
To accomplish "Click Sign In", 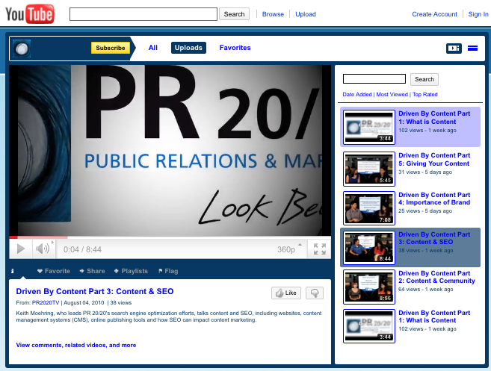I will click(x=478, y=14).
